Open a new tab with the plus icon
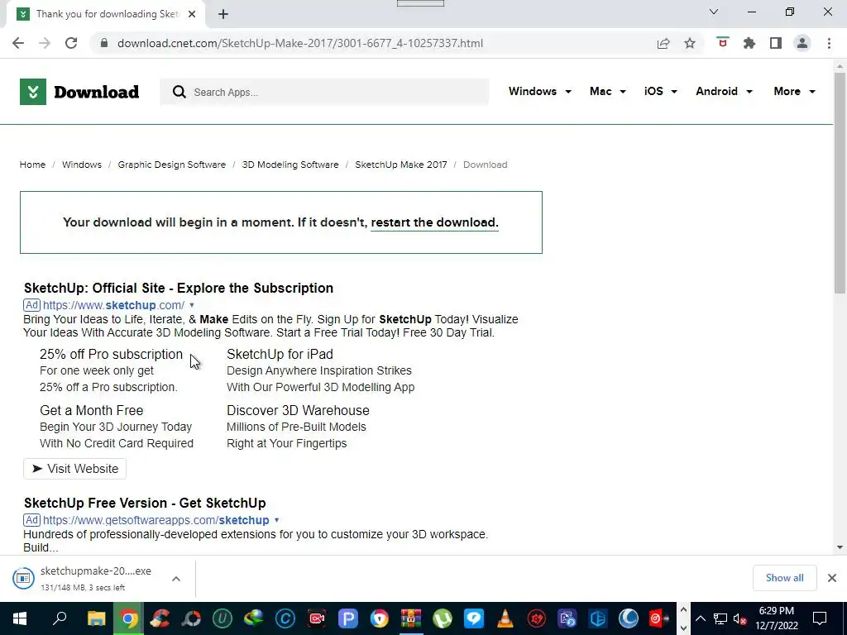 (x=223, y=14)
